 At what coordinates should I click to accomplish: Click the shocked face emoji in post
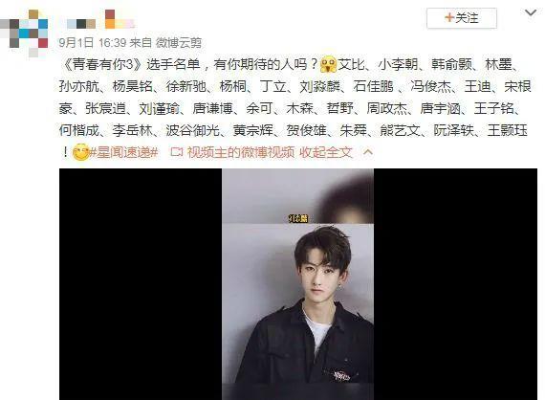pos(329,64)
